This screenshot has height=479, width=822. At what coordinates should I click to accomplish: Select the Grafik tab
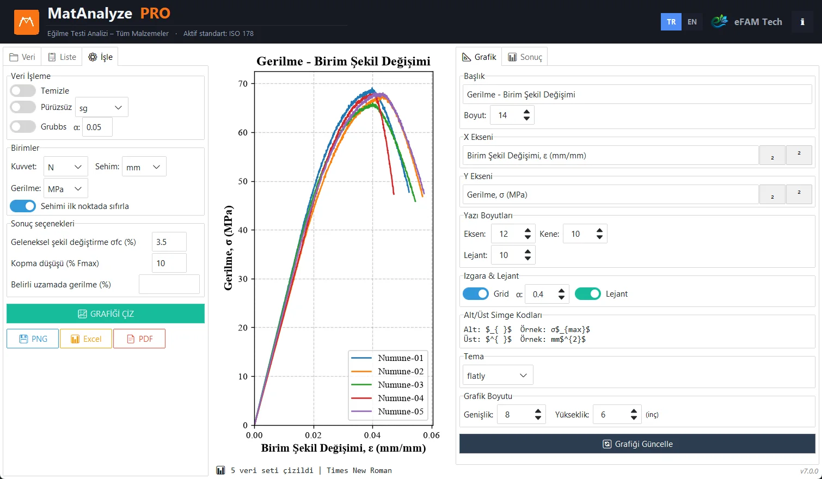tap(479, 57)
